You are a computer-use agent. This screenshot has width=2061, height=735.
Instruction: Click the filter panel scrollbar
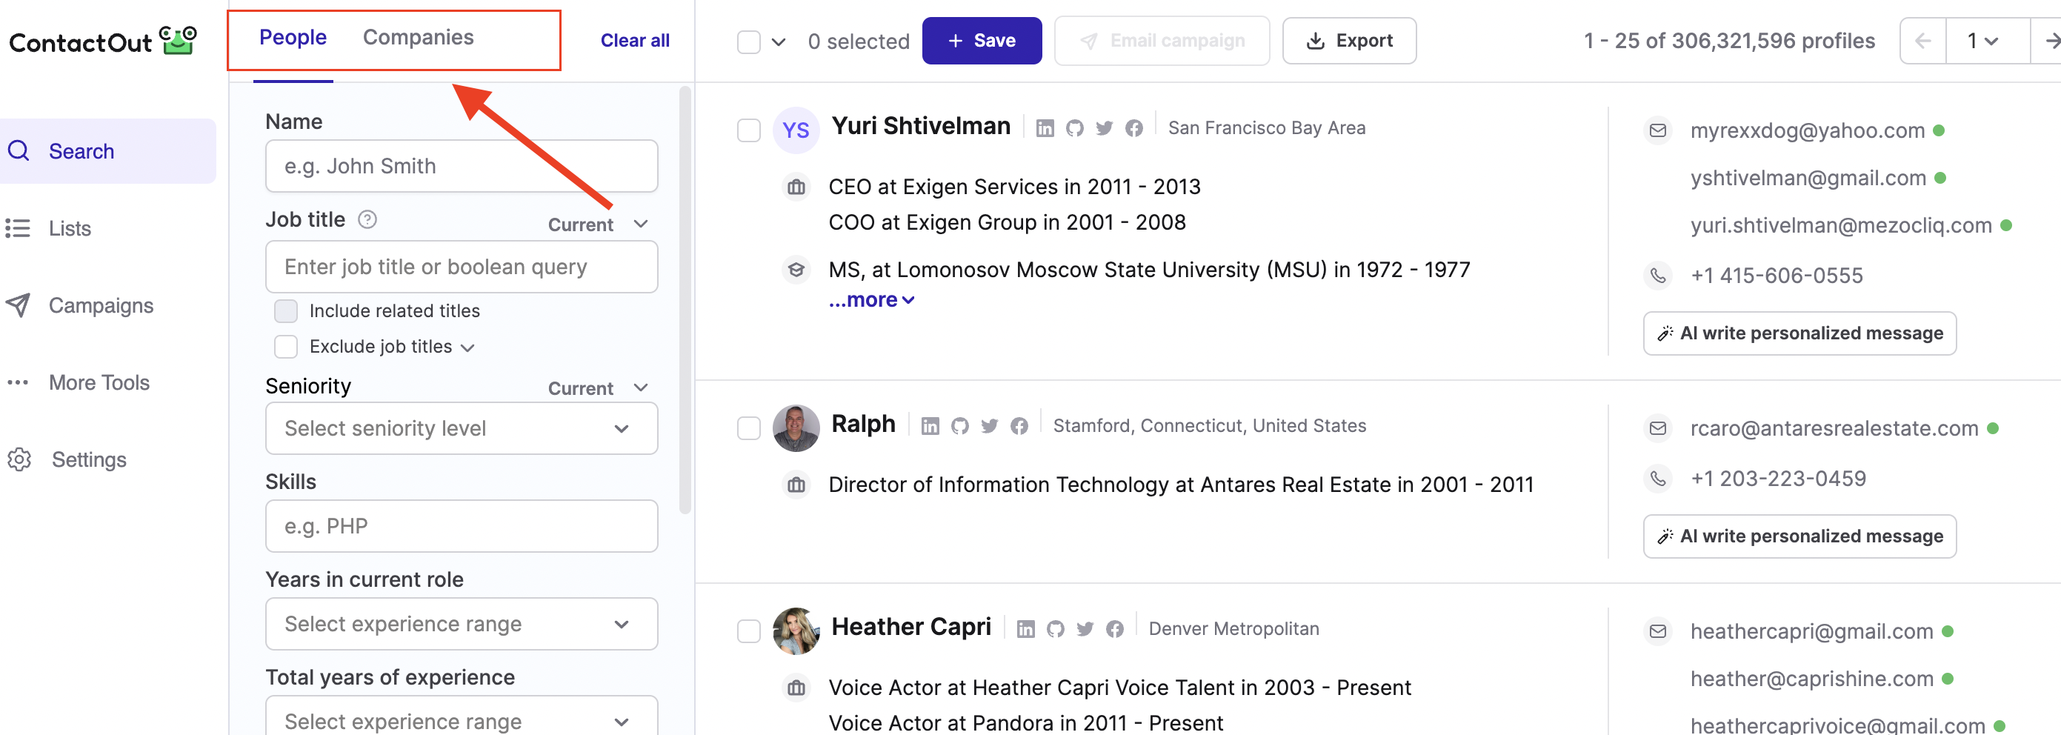click(x=685, y=300)
